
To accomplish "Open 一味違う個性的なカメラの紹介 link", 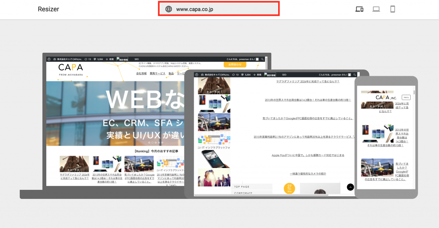I will click(308, 174).
